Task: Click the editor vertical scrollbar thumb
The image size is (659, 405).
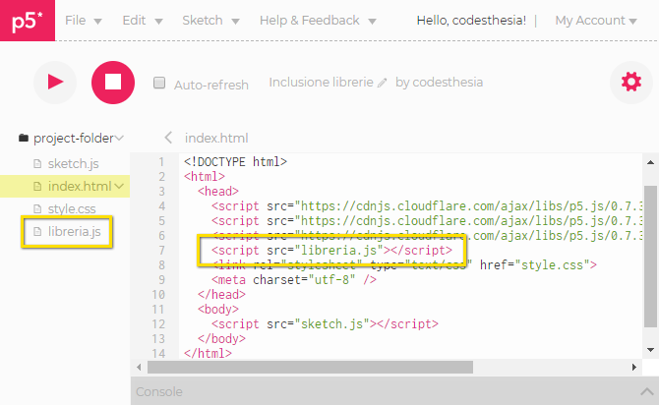Action: [650, 257]
